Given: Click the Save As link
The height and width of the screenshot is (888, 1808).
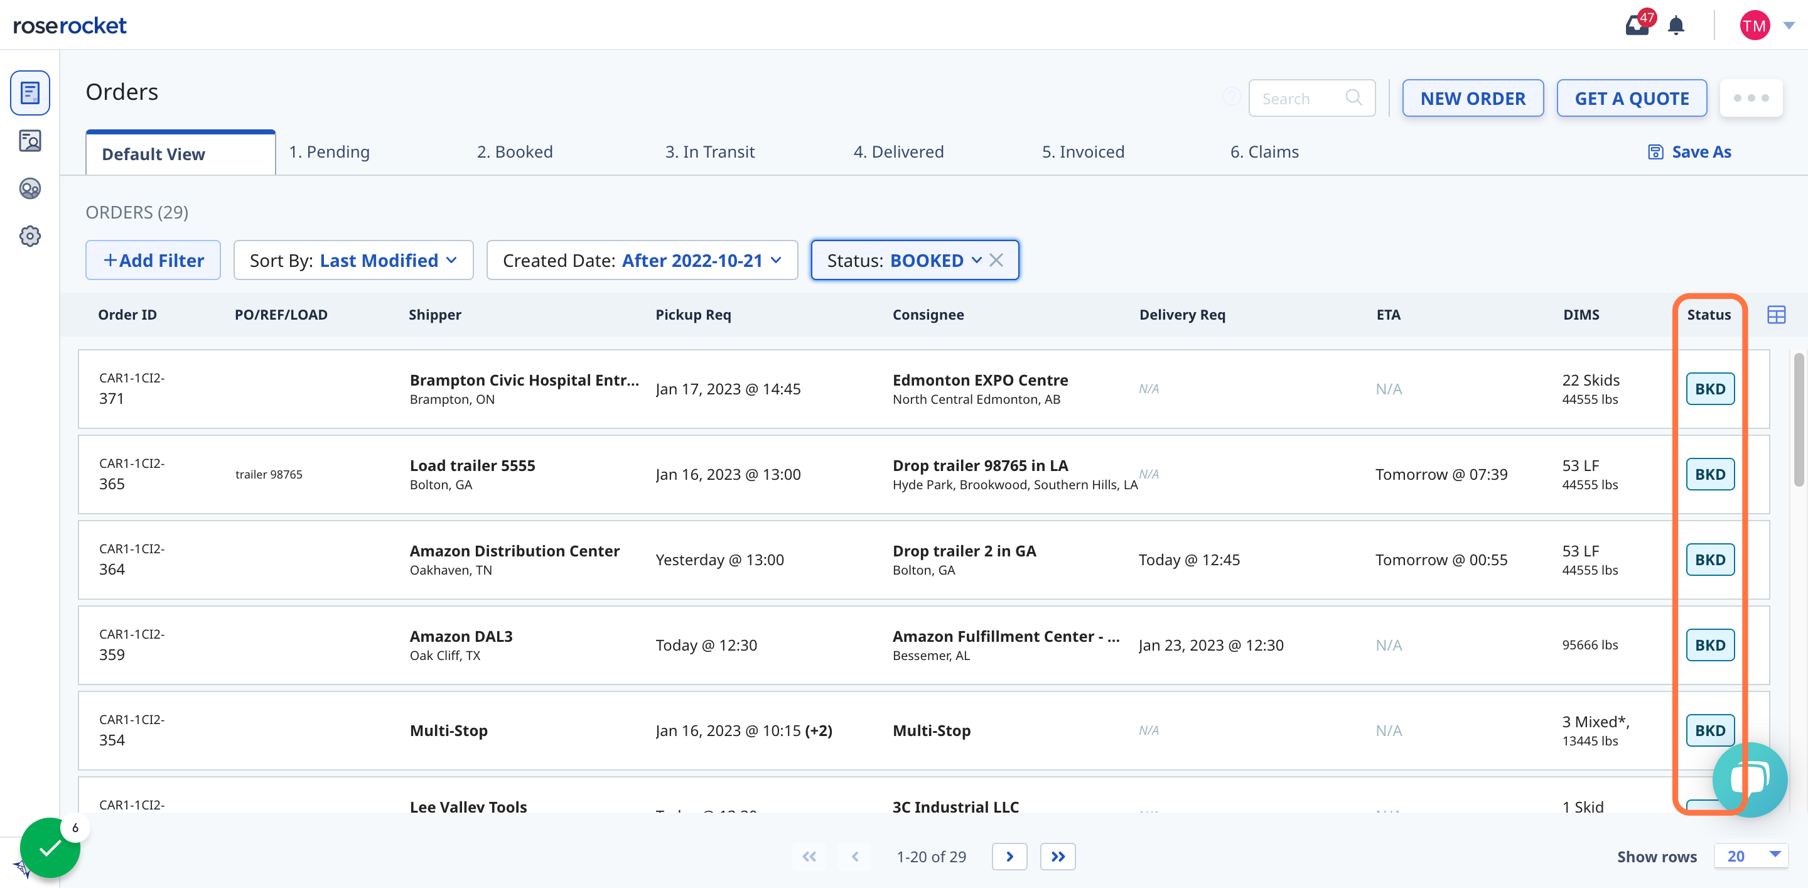Looking at the screenshot, I should (1701, 151).
